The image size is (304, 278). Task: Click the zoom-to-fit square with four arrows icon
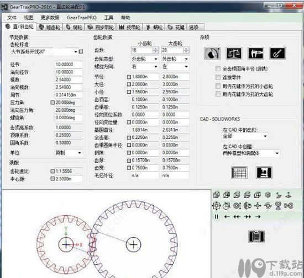(x=216, y=206)
